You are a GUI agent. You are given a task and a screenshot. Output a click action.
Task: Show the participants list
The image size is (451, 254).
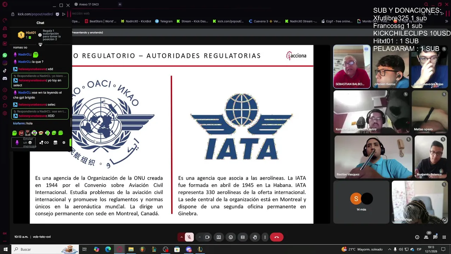pyautogui.click(x=426, y=237)
